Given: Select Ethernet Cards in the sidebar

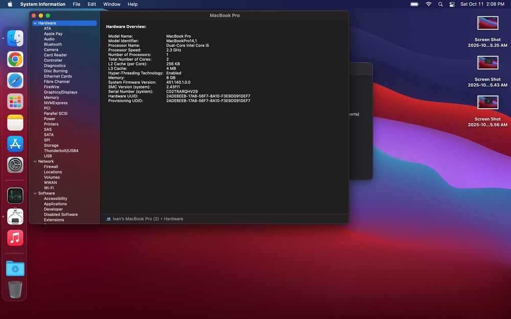Looking at the screenshot, I should (58, 76).
